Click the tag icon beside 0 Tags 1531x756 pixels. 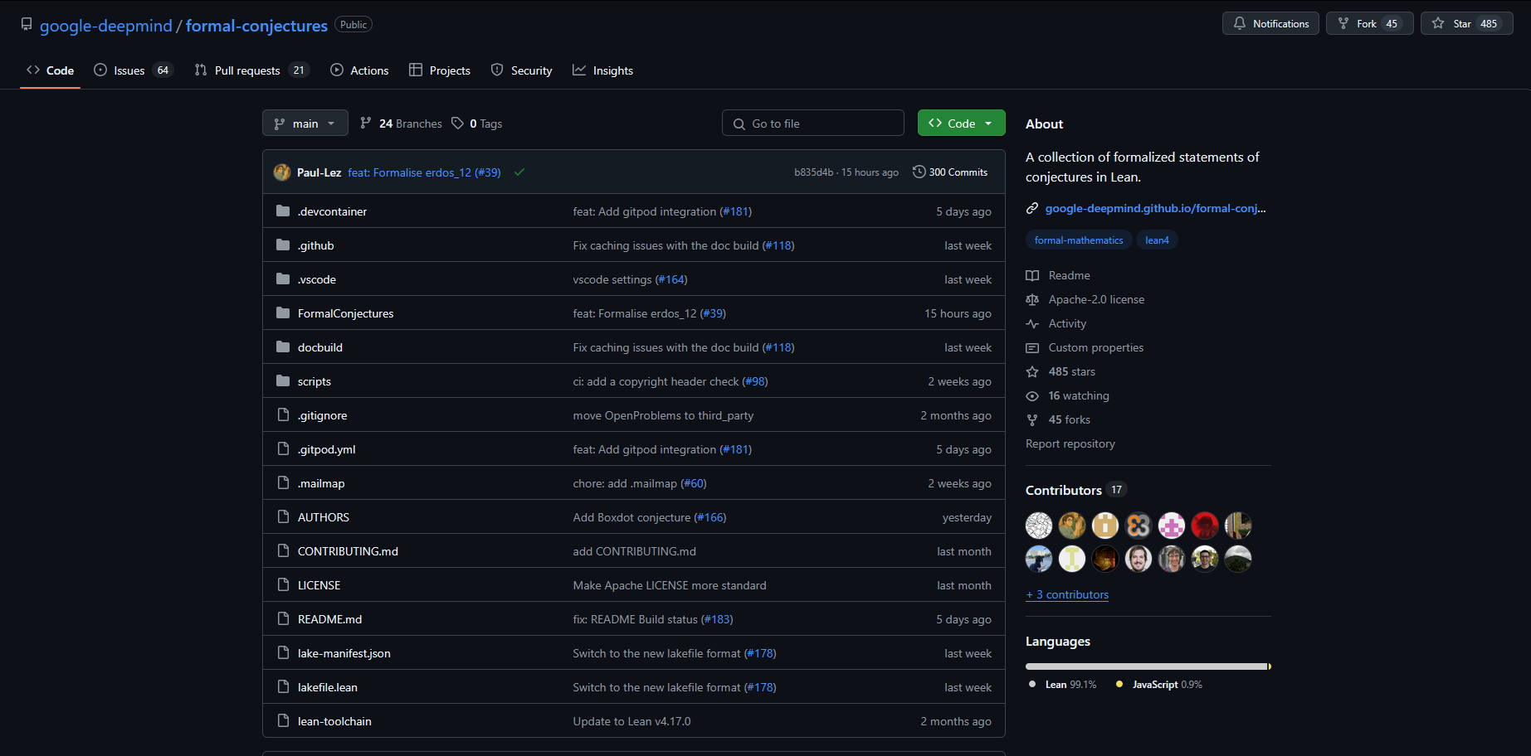(x=457, y=123)
